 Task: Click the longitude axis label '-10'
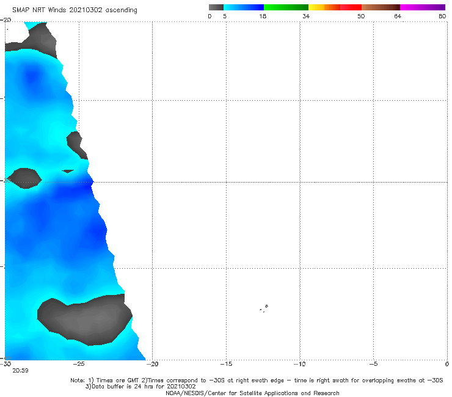(x=300, y=364)
